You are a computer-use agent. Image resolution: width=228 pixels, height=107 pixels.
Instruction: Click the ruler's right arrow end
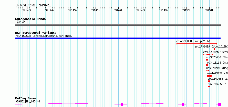coord(220,8)
